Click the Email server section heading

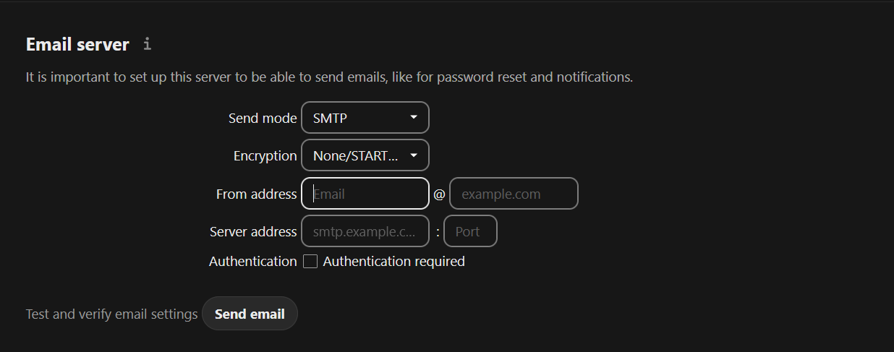77,45
